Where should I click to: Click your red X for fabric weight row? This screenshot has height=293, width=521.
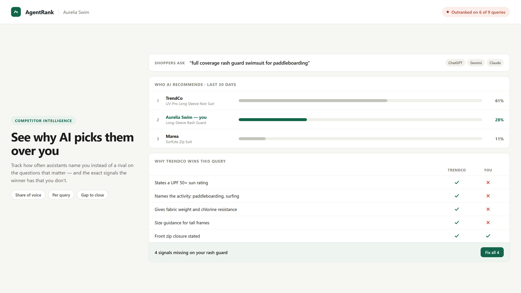point(488,209)
